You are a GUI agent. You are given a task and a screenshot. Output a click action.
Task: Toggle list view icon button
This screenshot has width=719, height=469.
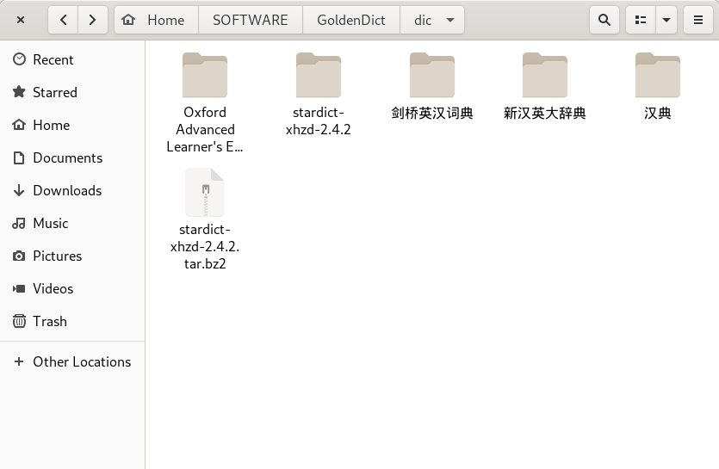pyautogui.click(x=641, y=20)
